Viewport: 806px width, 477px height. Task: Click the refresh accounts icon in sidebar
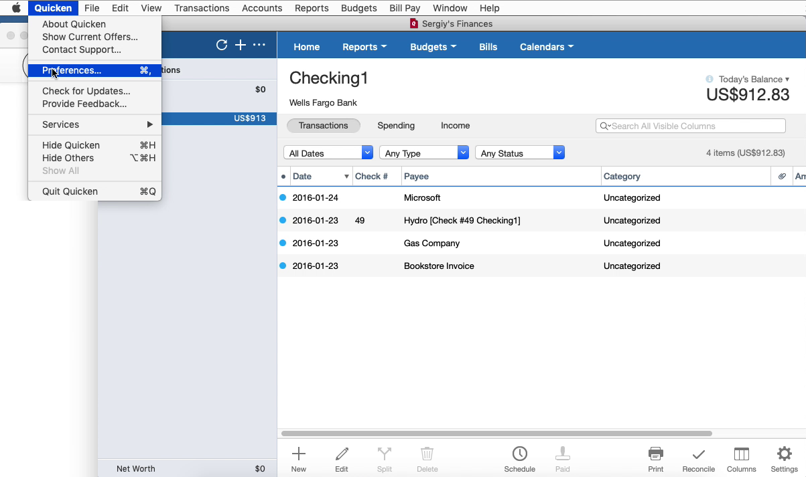point(222,45)
